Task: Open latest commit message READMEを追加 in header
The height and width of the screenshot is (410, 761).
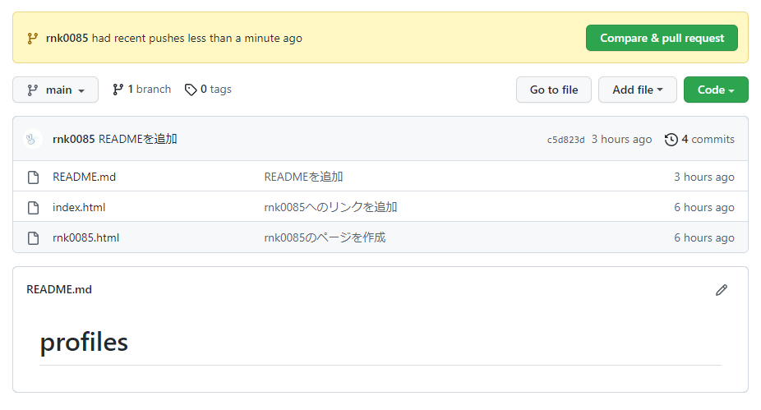Action: coord(138,139)
